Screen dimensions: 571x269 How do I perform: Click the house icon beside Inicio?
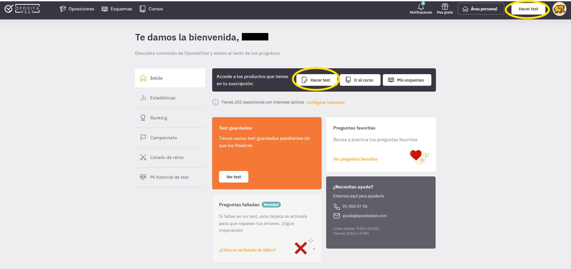tap(143, 78)
